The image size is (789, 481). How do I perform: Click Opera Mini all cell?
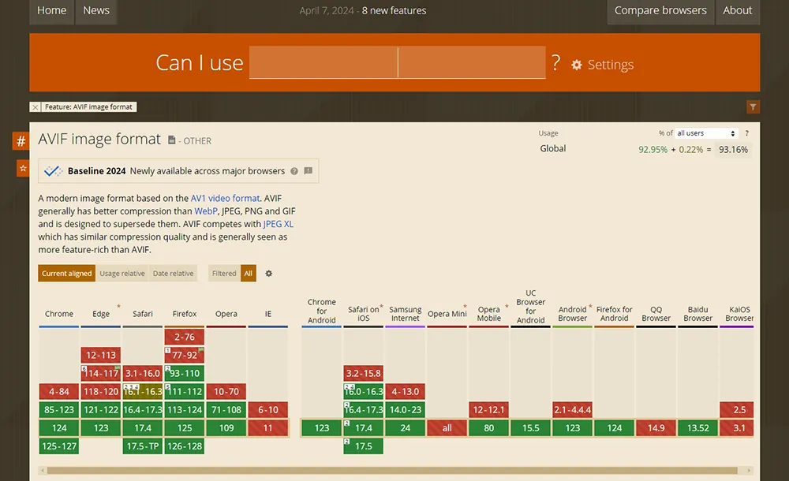447,428
